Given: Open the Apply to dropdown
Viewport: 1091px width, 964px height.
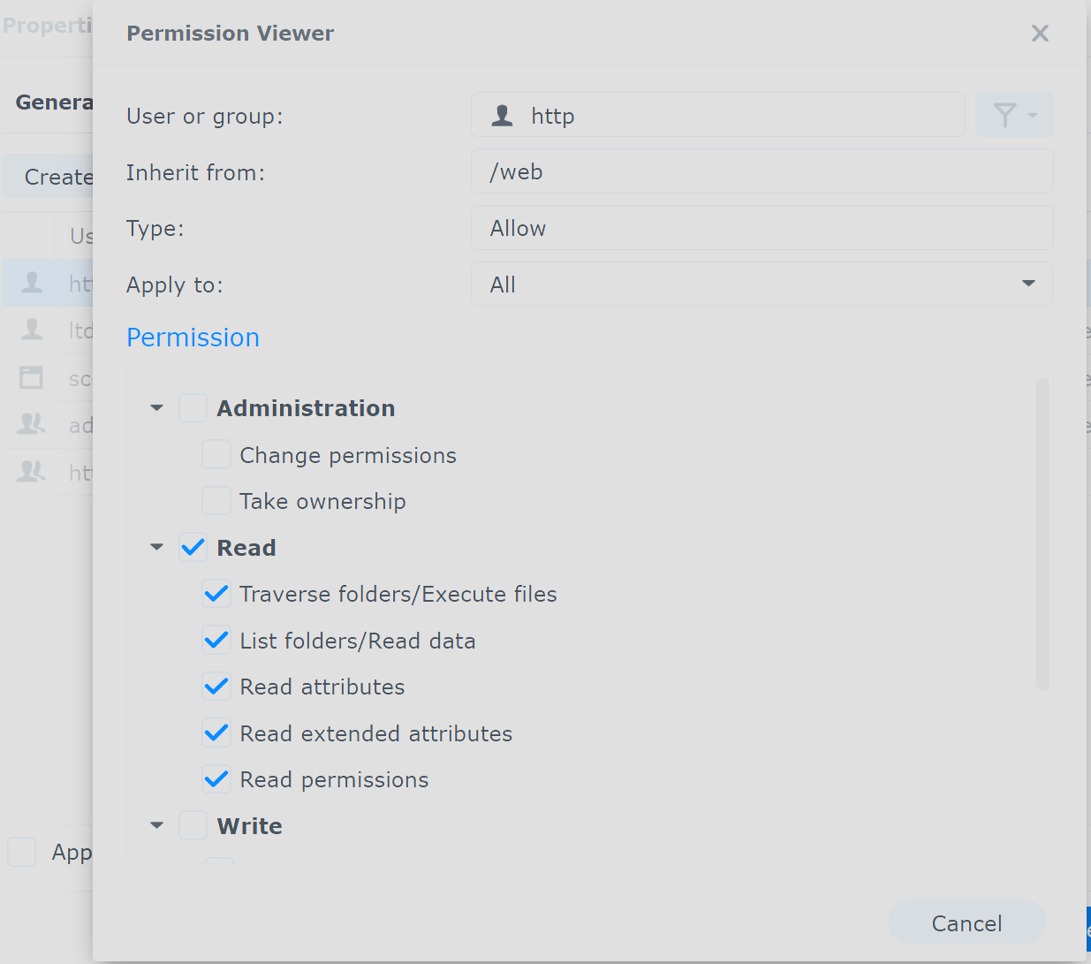Looking at the screenshot, I should (x=761, y=285).
